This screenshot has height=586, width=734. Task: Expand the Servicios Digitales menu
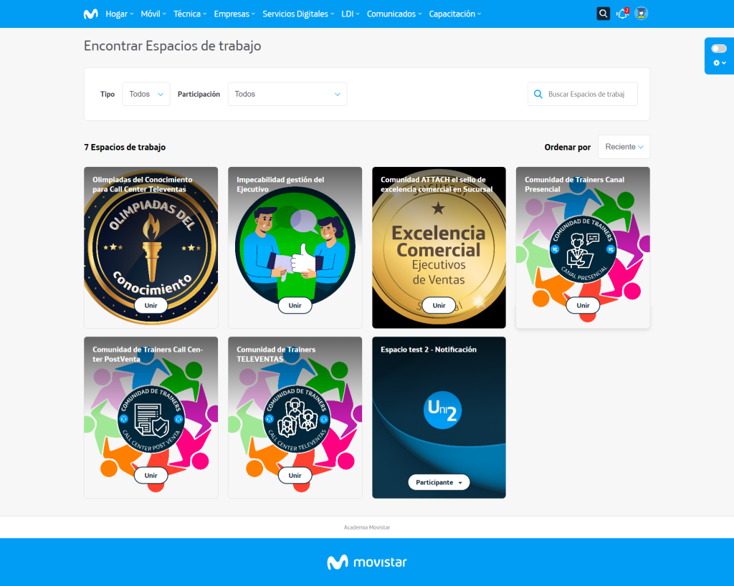[x=299, y=14]
